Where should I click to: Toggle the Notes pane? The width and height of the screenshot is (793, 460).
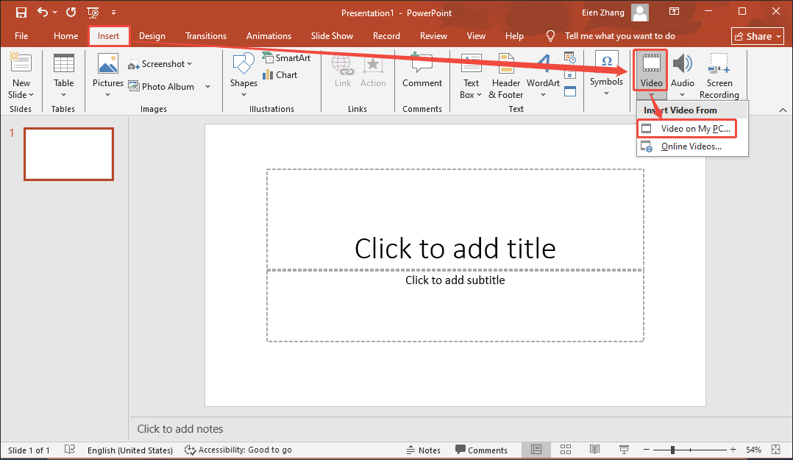pyautogui.click(x=423, y=450)
